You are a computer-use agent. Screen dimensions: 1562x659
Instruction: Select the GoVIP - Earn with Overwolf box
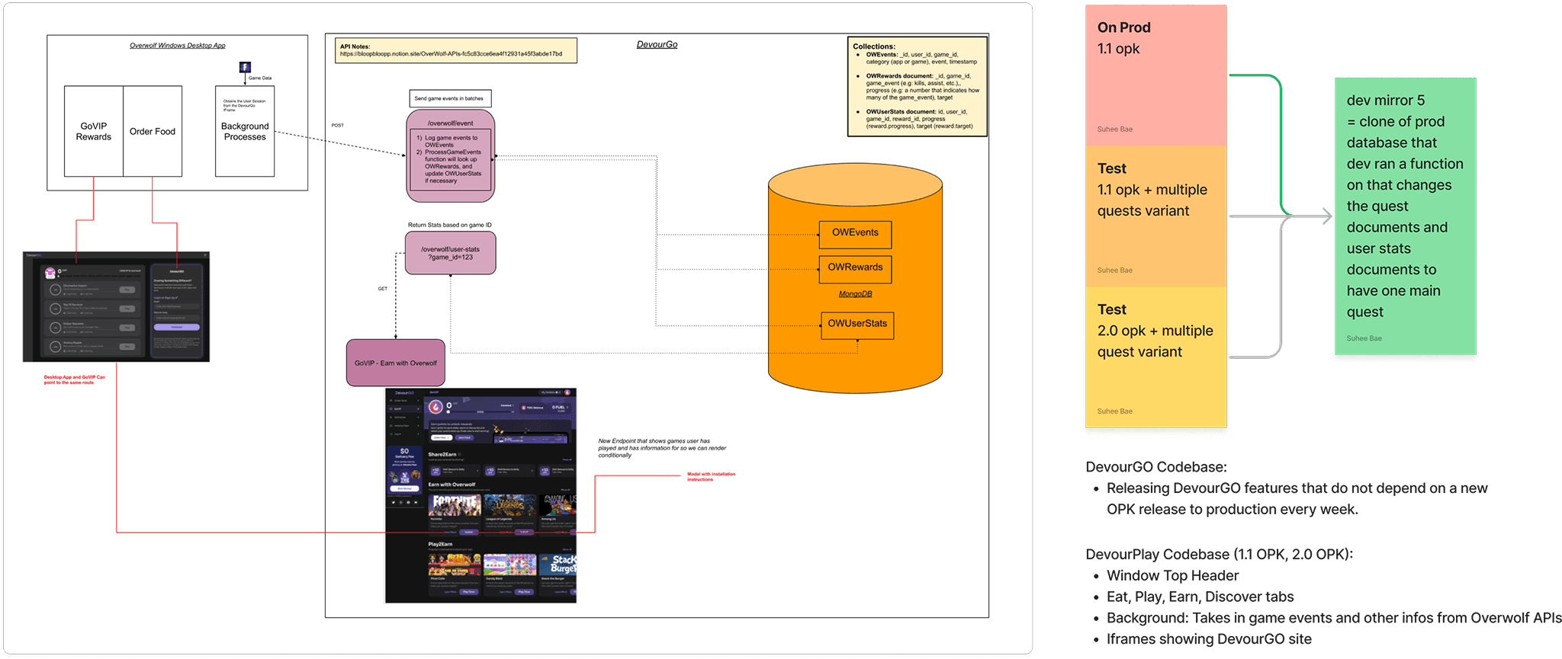[x=396, y=363]
